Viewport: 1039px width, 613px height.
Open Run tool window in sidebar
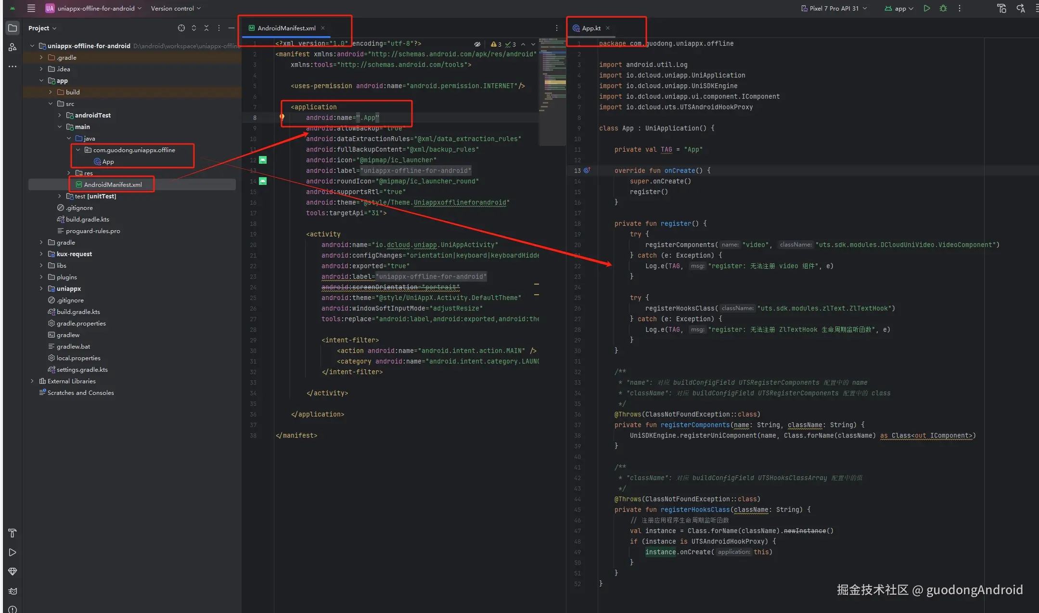coord(13,552)
